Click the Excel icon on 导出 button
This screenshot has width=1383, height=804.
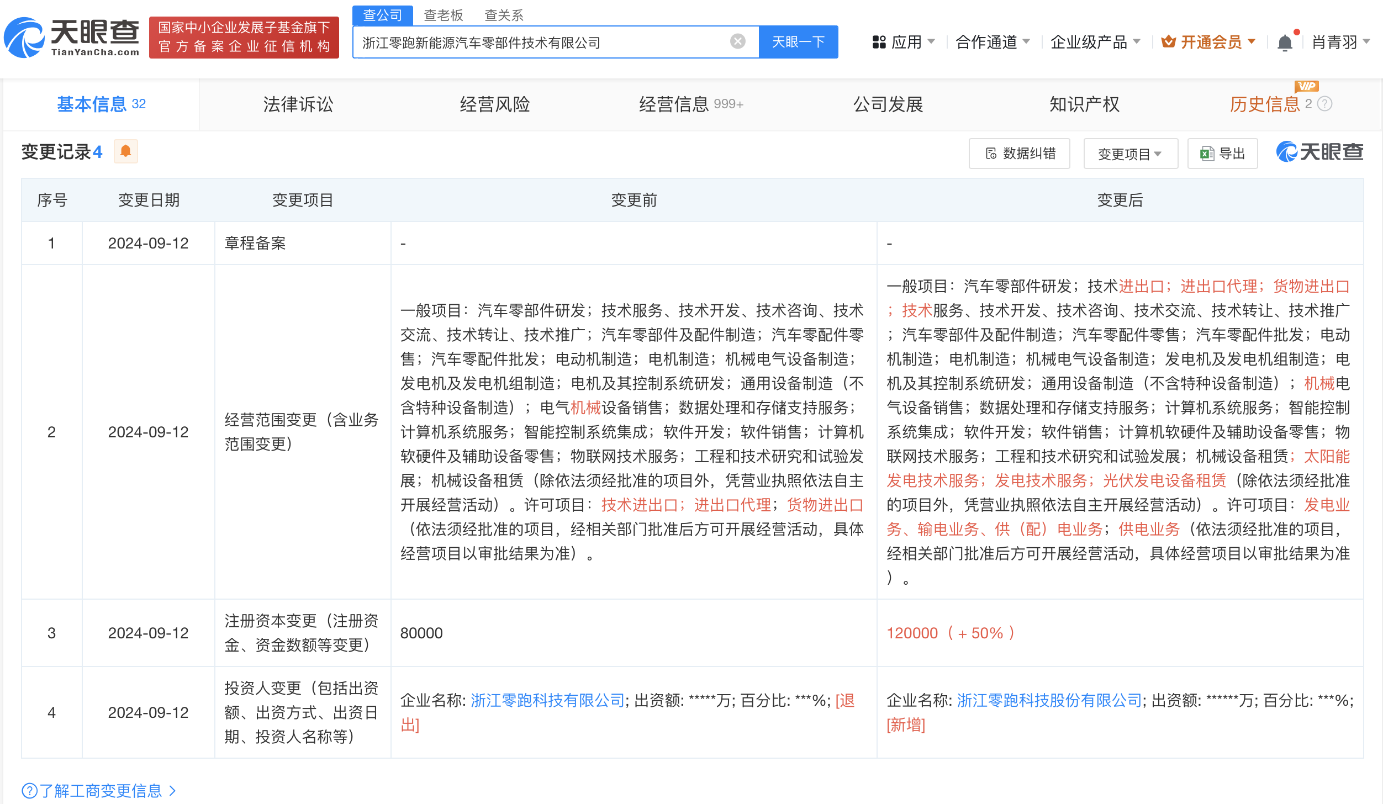point(1207,154)
